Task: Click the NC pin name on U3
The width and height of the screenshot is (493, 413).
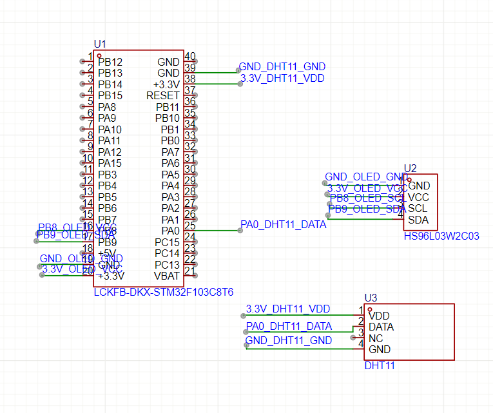Action: (376, 338)
